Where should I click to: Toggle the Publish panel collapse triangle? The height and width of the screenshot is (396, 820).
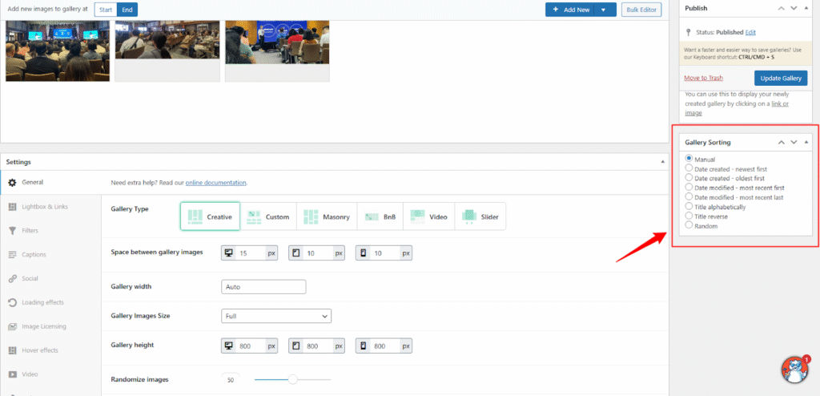click(806, 8)
